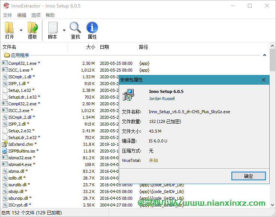
Task: Select the file name Compil32,1.exe
Action: (x=22, y=63)
